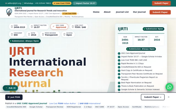The height and width of the screenshot is (110, 176).
Task: Open the Journal List menu
Action: point(122,12)
